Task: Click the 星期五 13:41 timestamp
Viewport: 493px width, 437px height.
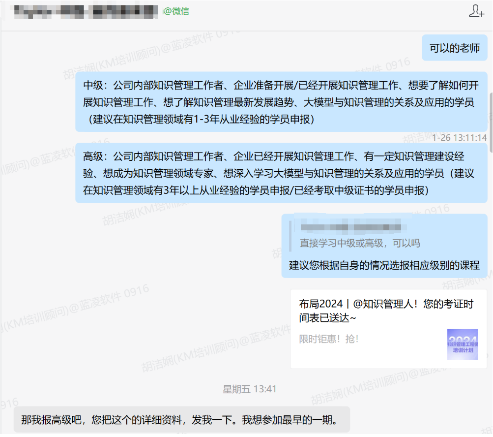Action: tap(250, 389)
